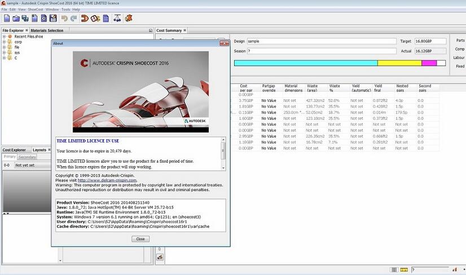Click the '427.32cm2' waste area cell
This screenshot has width=466, height=275.
[315, 101]
